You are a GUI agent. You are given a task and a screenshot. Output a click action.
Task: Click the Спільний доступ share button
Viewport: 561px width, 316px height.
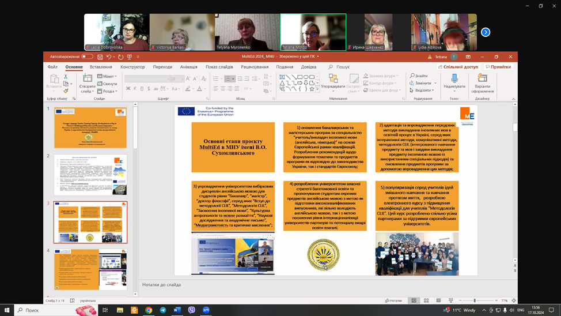click(458, 67)
